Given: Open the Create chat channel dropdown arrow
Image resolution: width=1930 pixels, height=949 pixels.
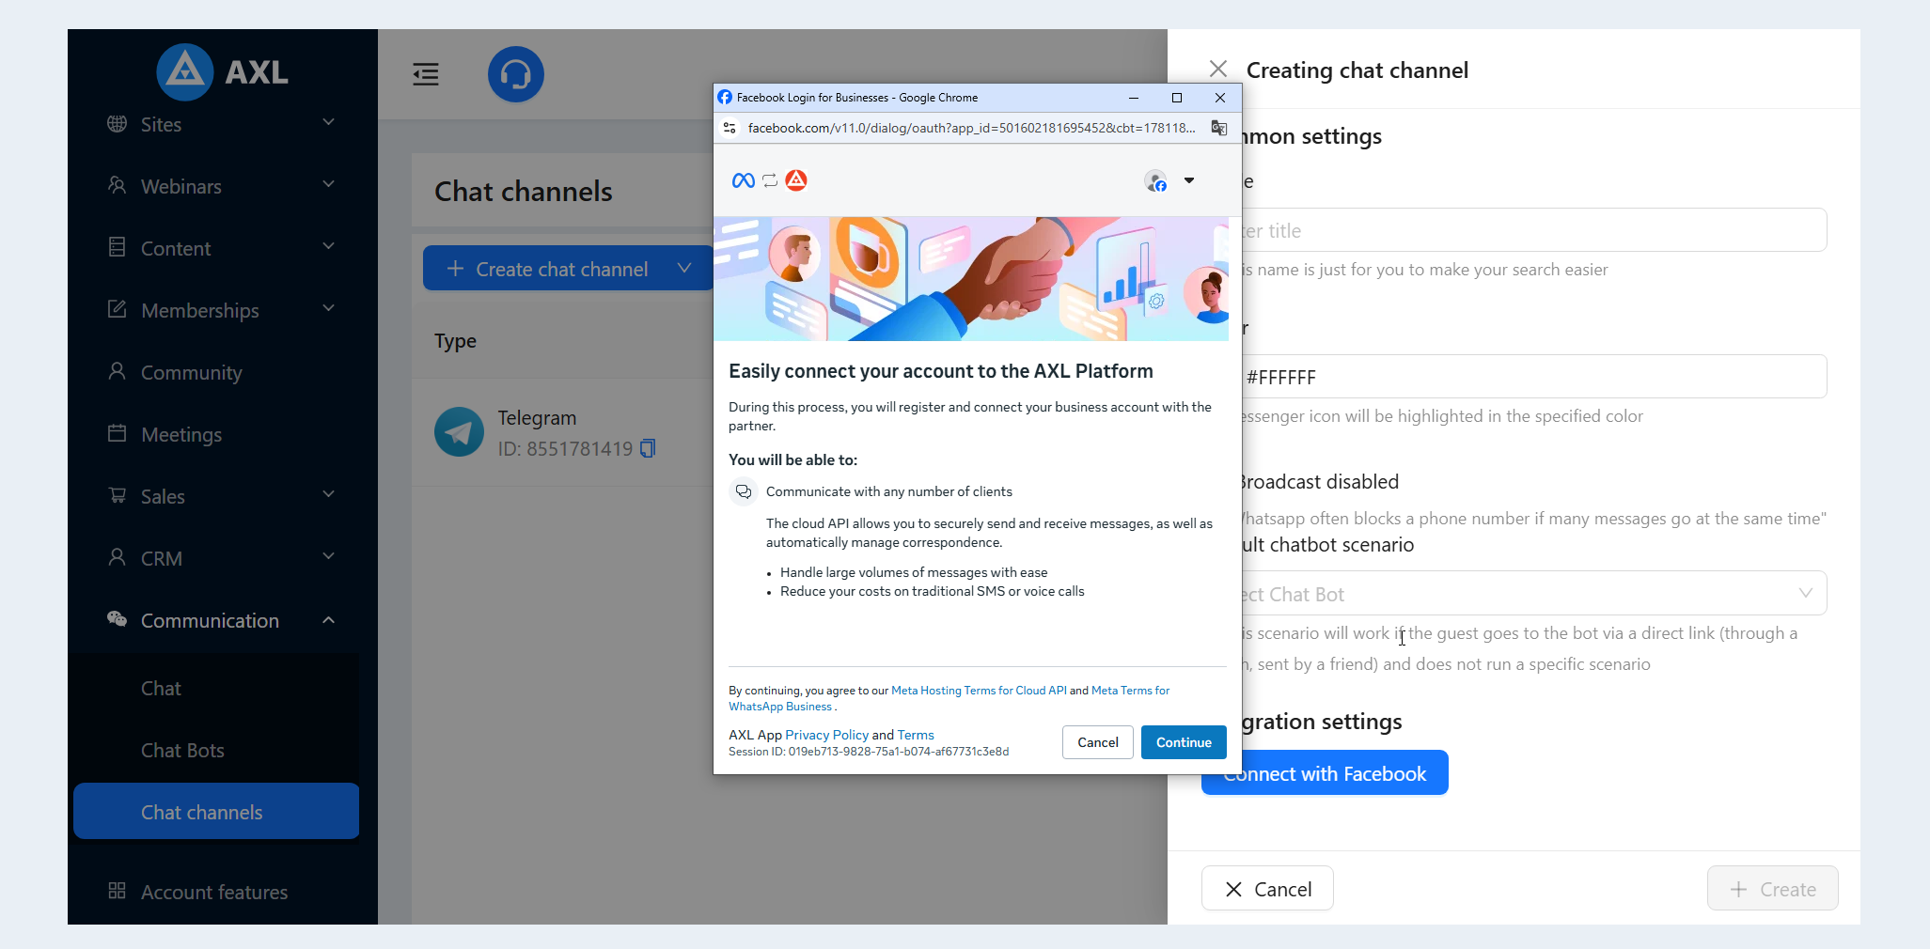Looking at the screenshot, I should 684,269.
